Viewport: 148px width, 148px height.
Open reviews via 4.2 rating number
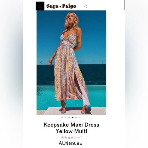(x=80, y=138)
